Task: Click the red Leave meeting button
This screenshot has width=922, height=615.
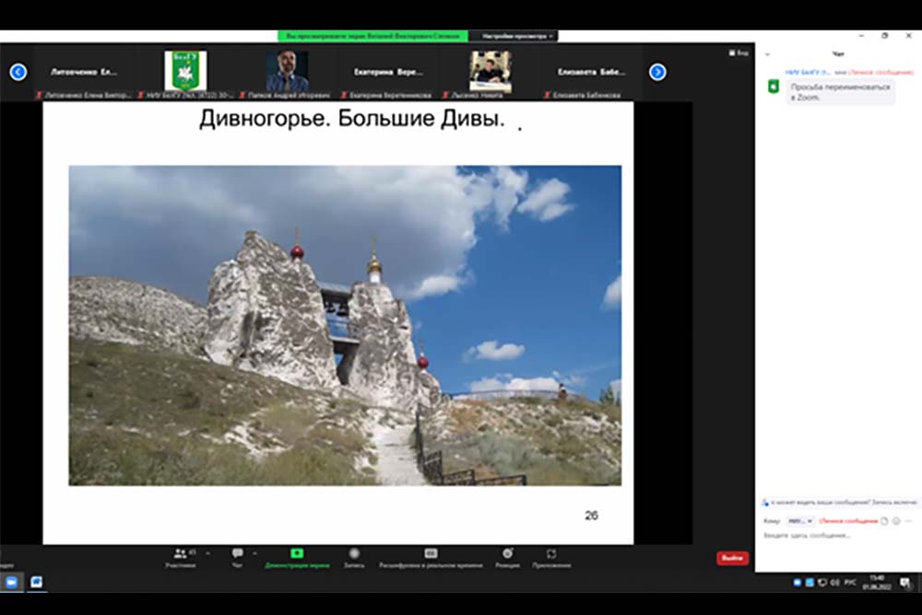Action: [732, 558]
